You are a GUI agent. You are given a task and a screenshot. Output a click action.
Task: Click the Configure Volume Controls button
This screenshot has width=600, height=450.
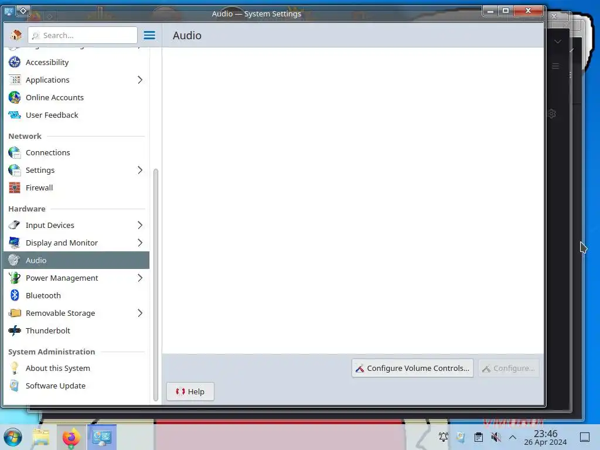point(412,368)
